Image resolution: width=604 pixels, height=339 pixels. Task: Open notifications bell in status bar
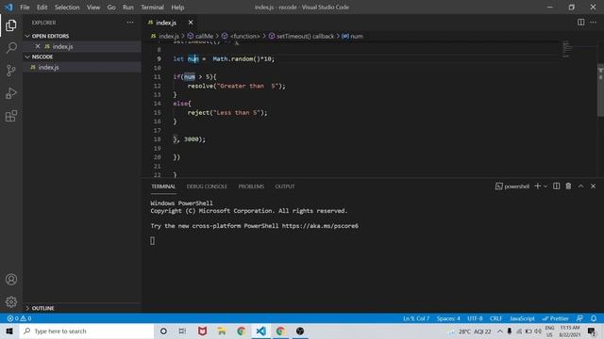[594, 318]
